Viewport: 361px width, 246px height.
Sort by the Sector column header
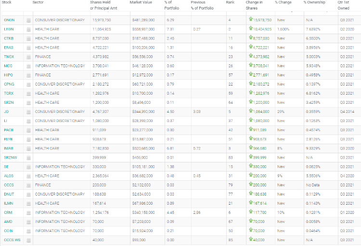pyautogui.click(x=38, y=2)
